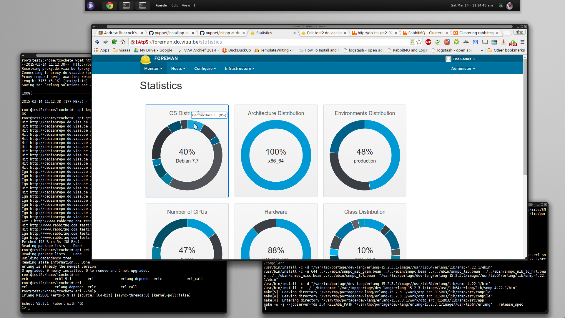565x318 pixels.
Task: Switch to Andrew Beacock's tab
Action: click(x=121, y=33)
